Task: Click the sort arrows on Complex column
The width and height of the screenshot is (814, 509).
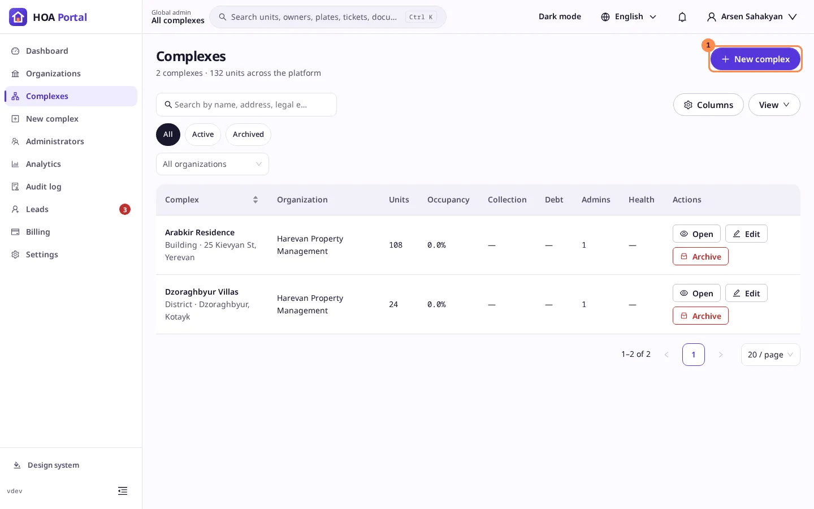Action: pyautogui.click(x=256, y=200)
